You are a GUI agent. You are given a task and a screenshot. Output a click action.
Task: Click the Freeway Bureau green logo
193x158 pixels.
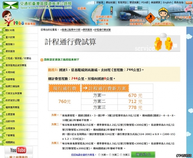pyautogui.click(x=11, y=5)
